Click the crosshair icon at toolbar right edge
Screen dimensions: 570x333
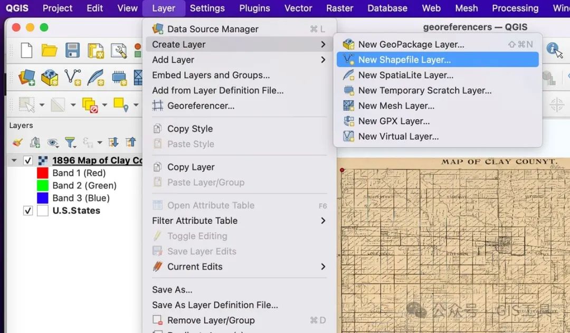pyautogui.click(x=557, y=104)
